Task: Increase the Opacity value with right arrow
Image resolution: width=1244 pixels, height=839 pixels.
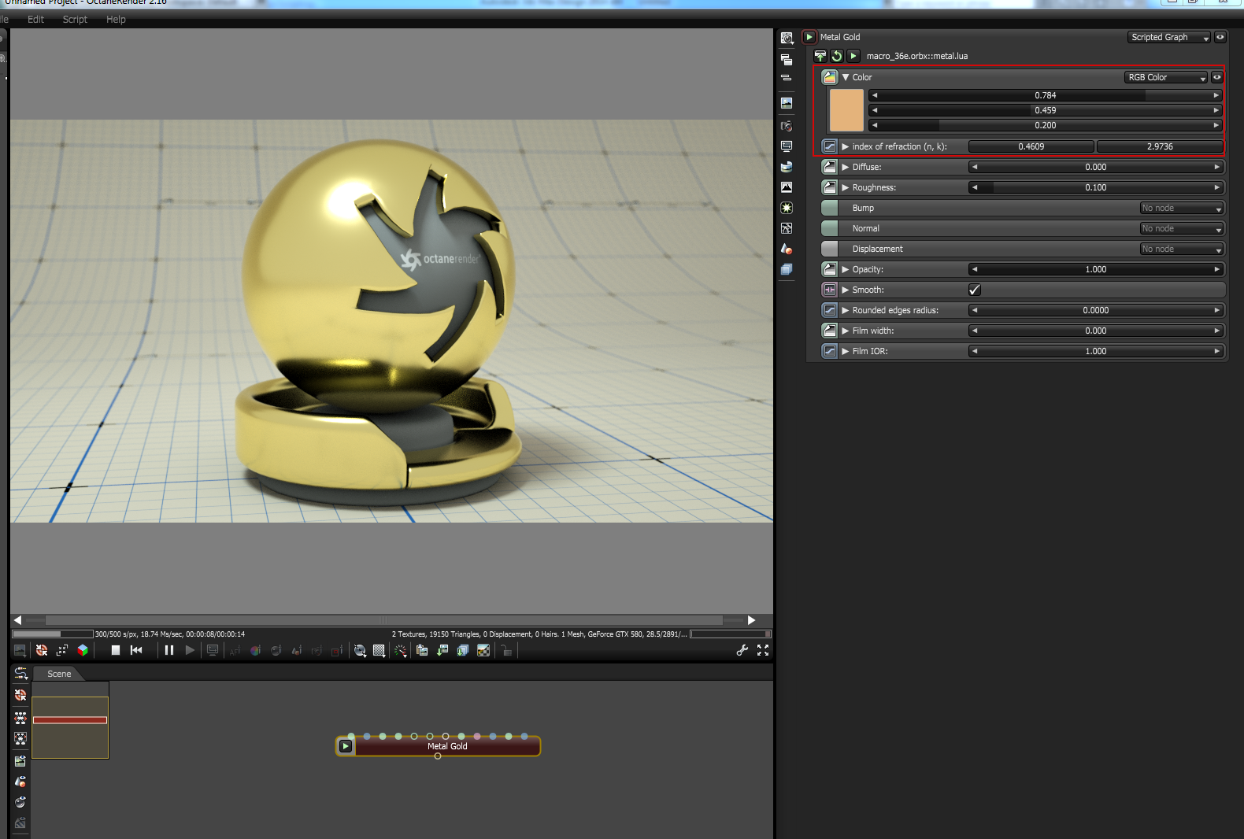Action: [x=1216, y=269]
